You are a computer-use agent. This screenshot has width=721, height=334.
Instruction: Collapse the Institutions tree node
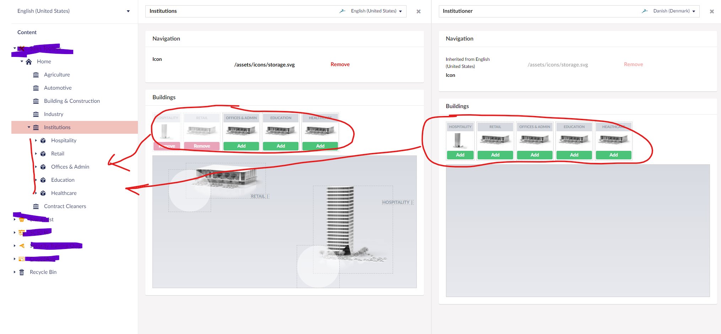(x=29, y=127)
